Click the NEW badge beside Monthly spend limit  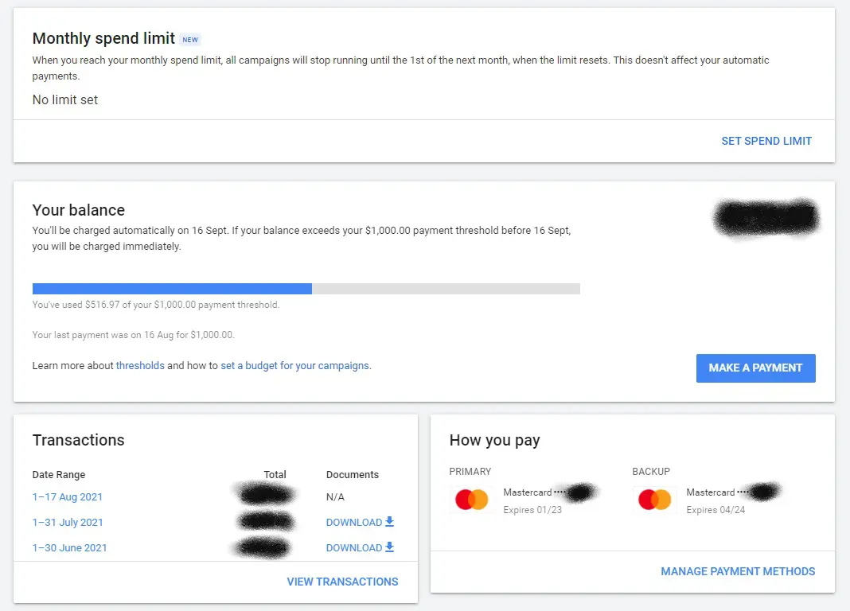pos(190,40)
